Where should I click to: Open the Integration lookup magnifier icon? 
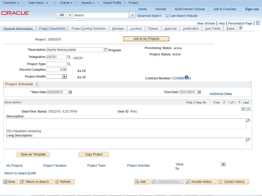pos(69,57)
